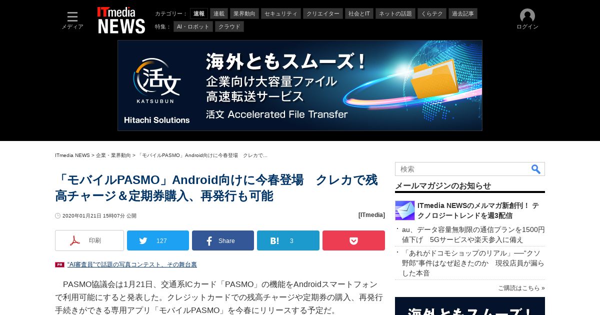This screenshot has width=600, height=315.
Task: Open the AI・ロボット feature tab
Action: click(x=193, y=26)
